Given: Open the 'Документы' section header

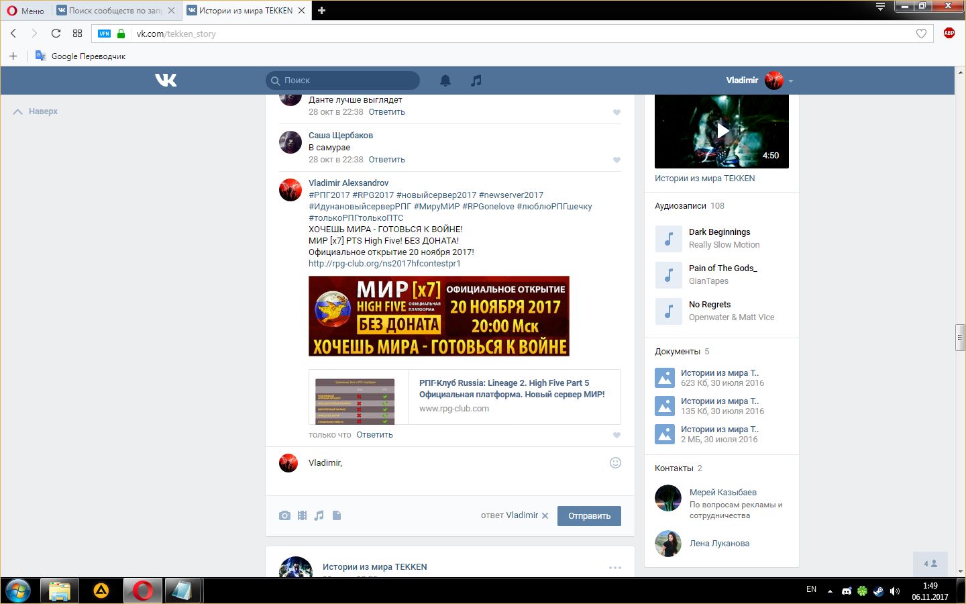Looking at the screenshot, I should tap(678, 352).
